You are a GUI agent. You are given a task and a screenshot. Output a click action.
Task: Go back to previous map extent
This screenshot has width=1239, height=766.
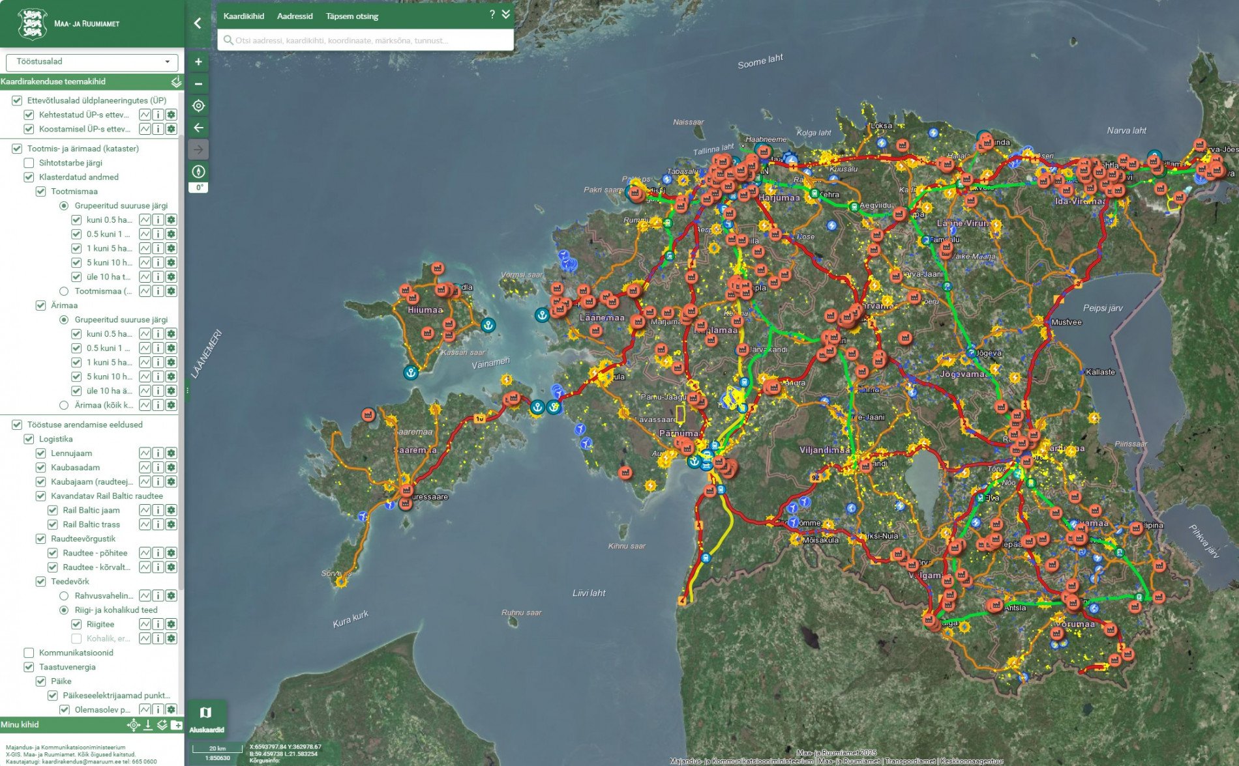(198, 128)
